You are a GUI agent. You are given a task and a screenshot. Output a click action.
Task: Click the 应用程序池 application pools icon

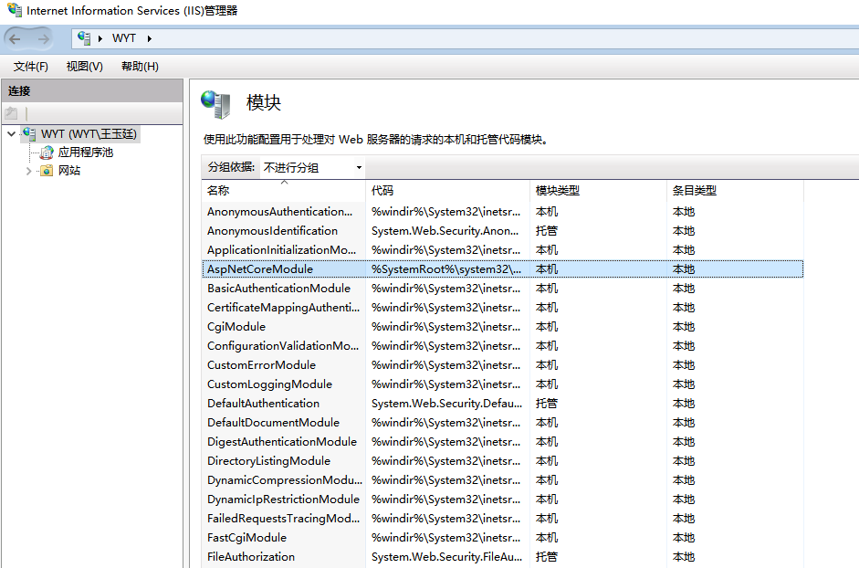tap(47, 153)
